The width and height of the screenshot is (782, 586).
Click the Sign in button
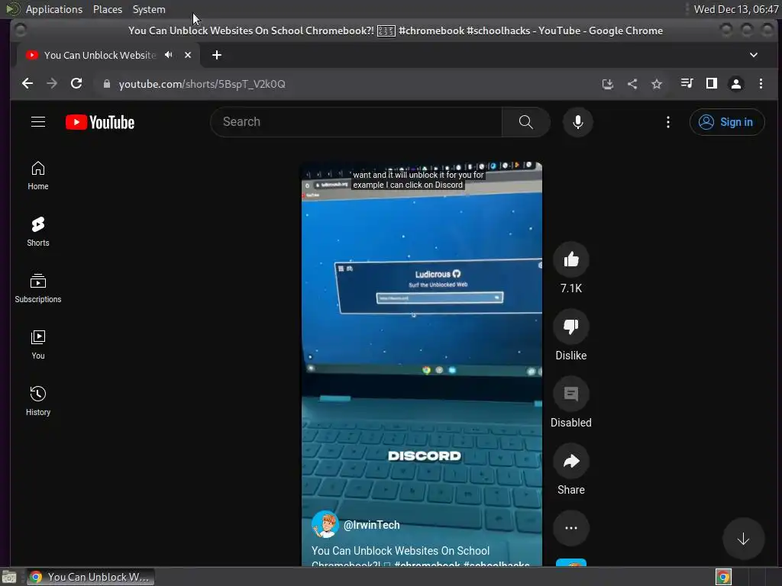727,122
